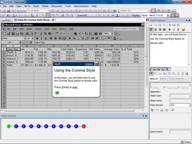This screenshot has height=144, width=192.
Task: Click the bubble fill paint bucket icon
Action: pyautogui.click(x=164, y=73)
